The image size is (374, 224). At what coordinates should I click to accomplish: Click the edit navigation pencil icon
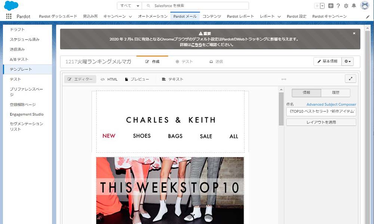pyautogui.click(x=368, y=17)
